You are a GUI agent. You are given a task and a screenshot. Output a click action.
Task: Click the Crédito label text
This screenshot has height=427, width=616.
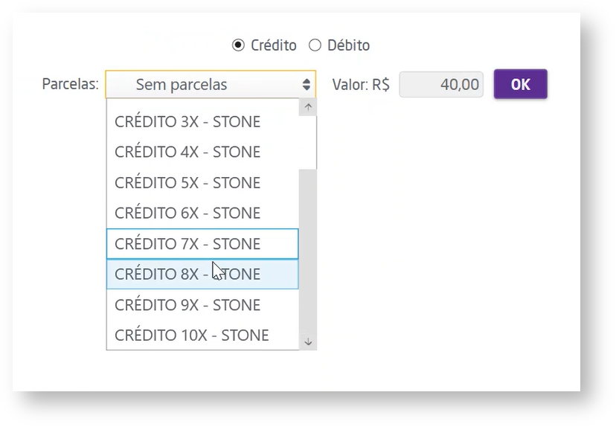coord(274,45)
